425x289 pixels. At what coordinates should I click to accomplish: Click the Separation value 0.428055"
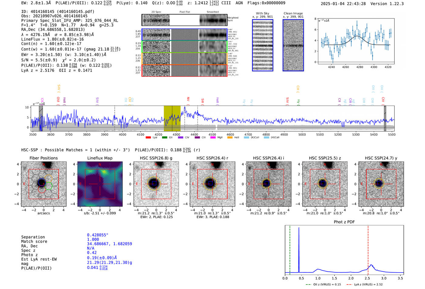[97, 235]
